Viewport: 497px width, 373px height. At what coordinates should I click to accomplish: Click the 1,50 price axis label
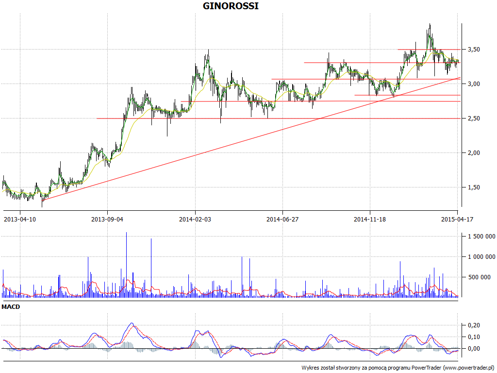coord(474,187)
